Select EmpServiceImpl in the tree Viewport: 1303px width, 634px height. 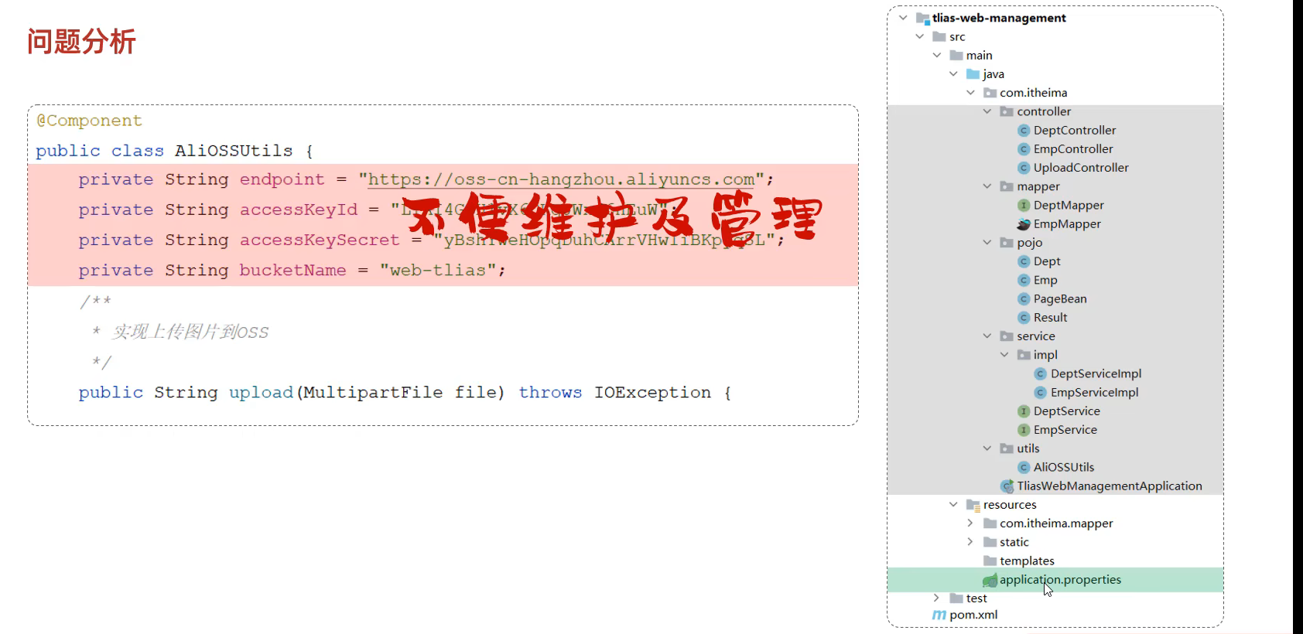click(x=1094, y=393)
